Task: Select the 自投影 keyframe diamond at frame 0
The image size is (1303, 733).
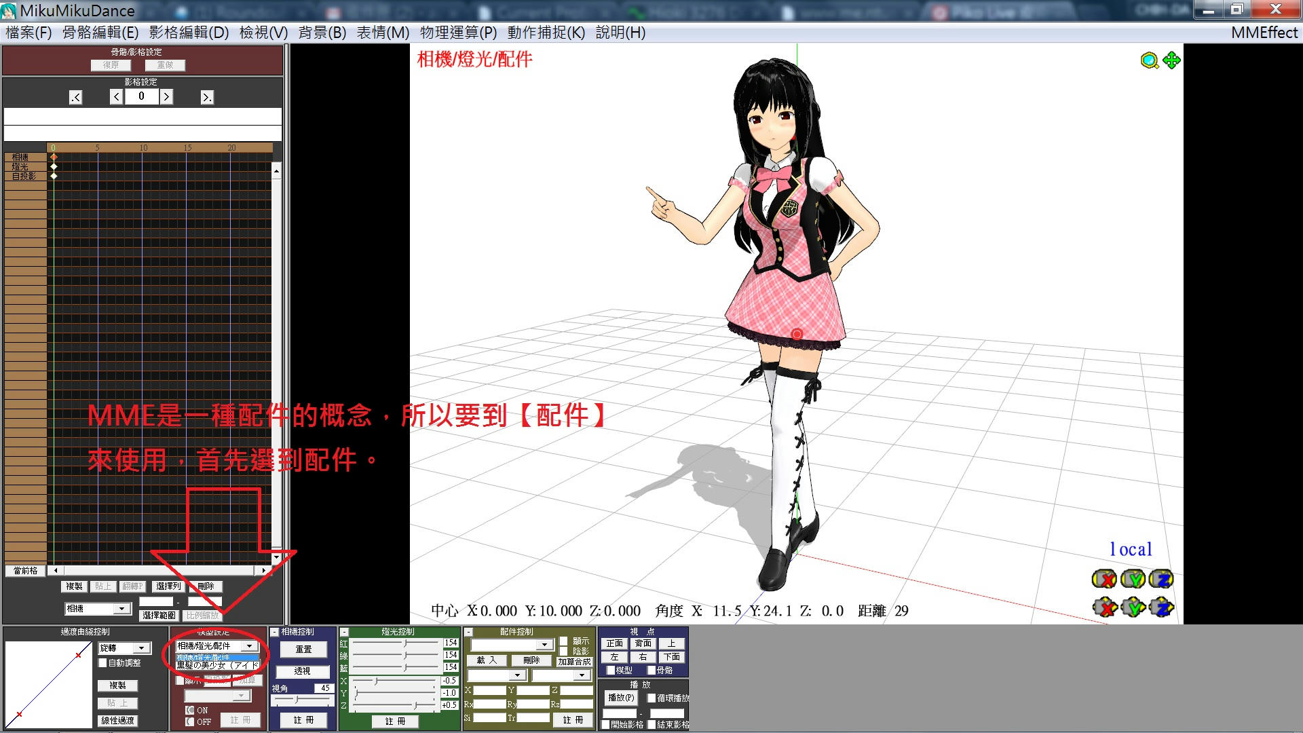Action: 54,176
